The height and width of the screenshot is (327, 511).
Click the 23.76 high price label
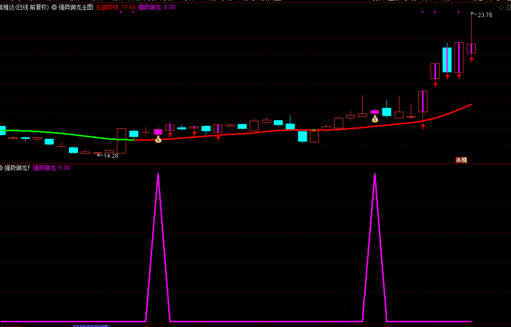pyautogui.click(x=485, y=15)
